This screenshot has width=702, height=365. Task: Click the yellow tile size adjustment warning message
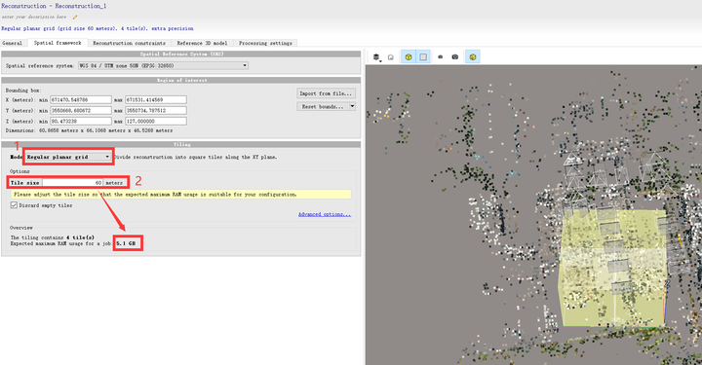point(181,195)
